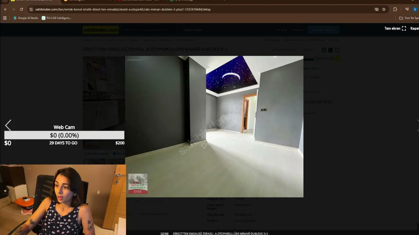Click the 12/60 photo counter
Image resolution: width=419 pixels, height=235 pixels.
tap(164, 233)
